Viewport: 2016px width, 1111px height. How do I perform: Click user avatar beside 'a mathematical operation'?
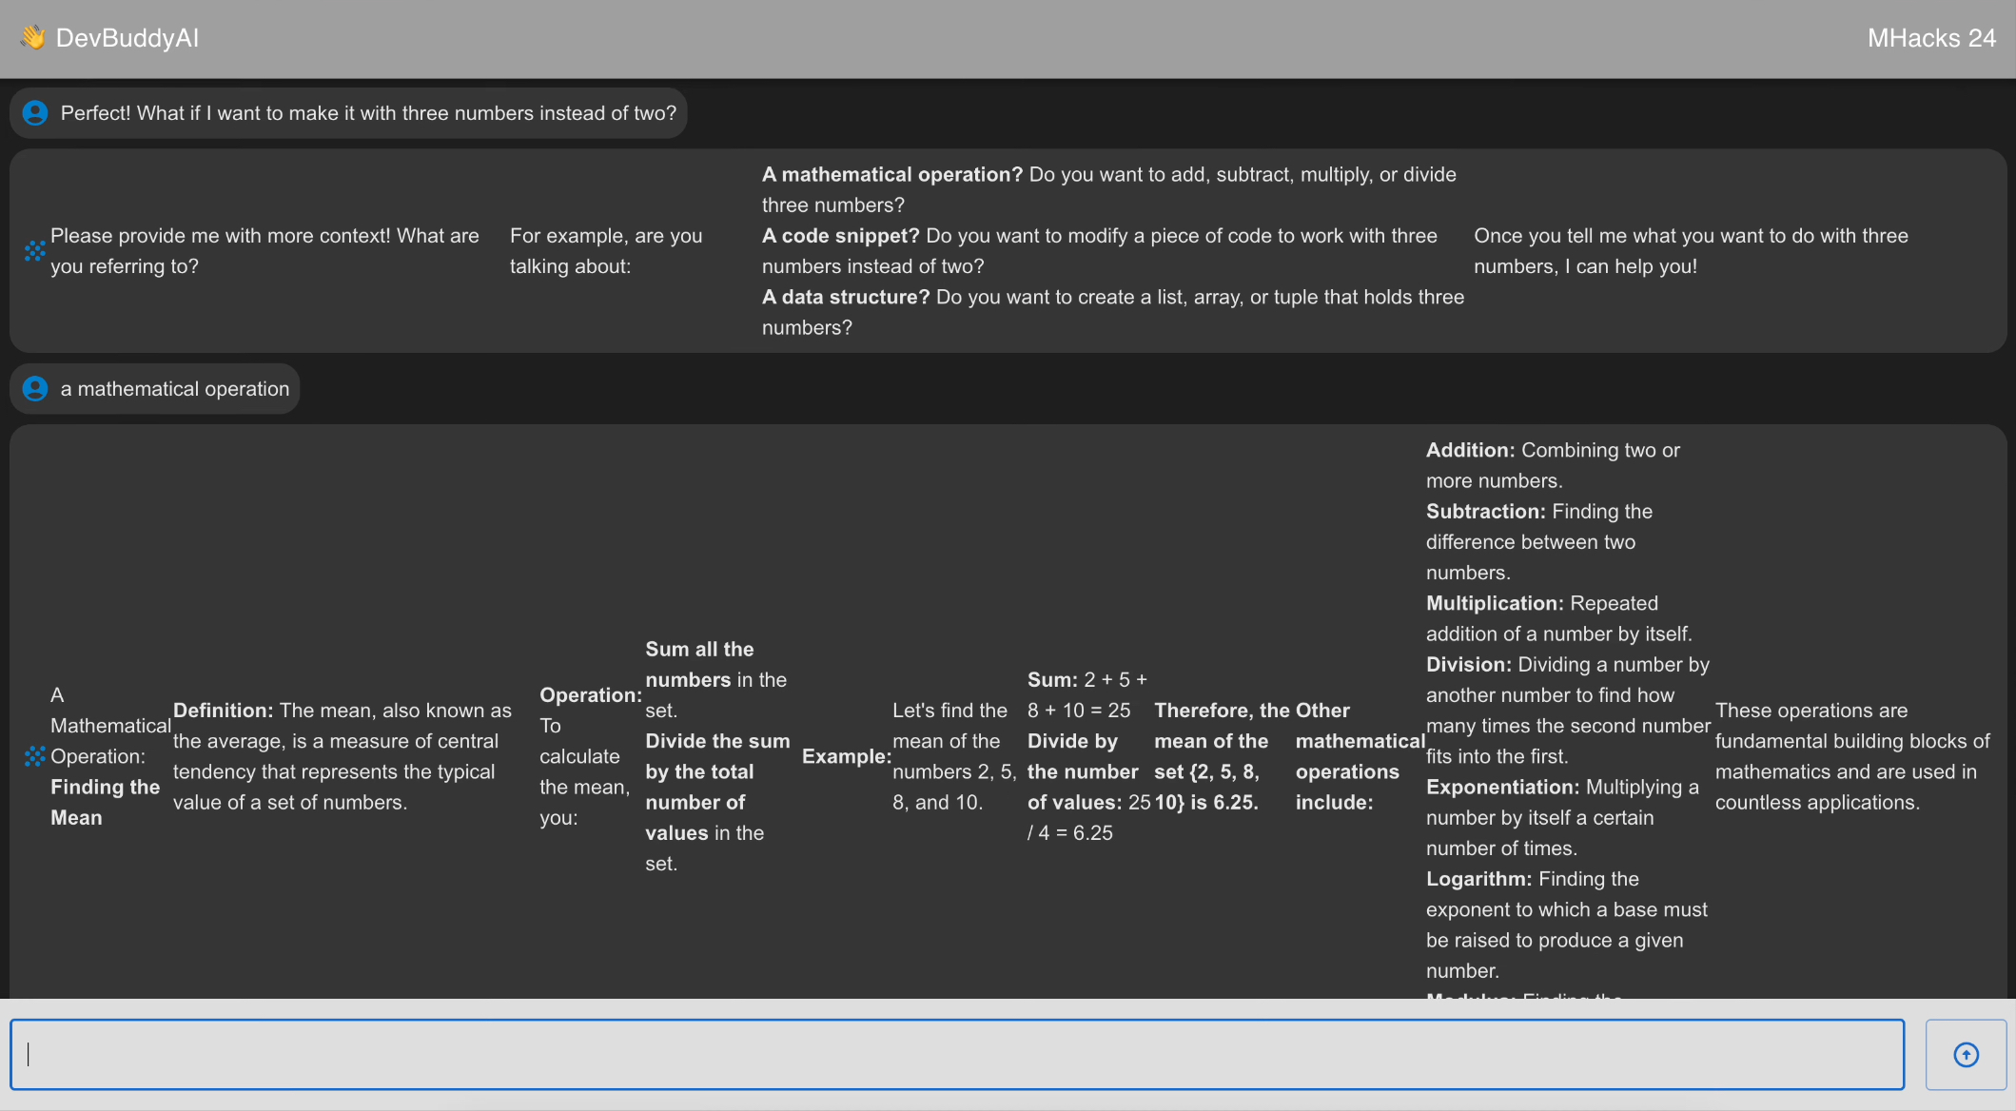[35, 389]
